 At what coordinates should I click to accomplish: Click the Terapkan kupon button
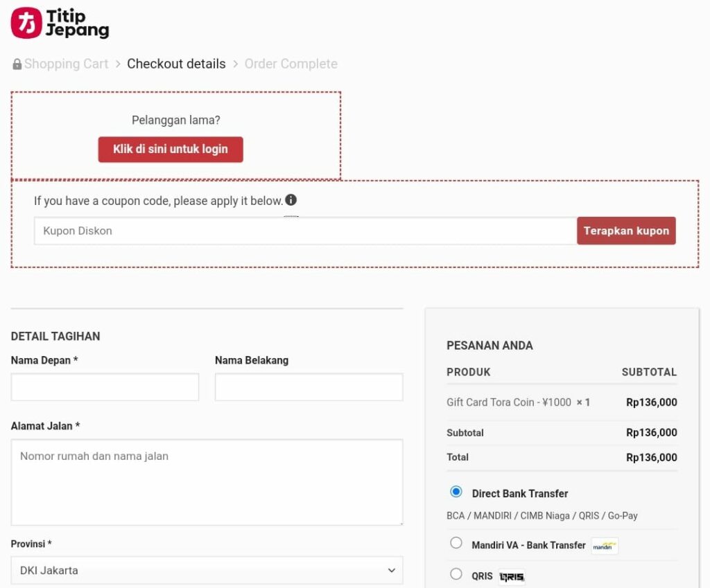[x=626, y=231]
